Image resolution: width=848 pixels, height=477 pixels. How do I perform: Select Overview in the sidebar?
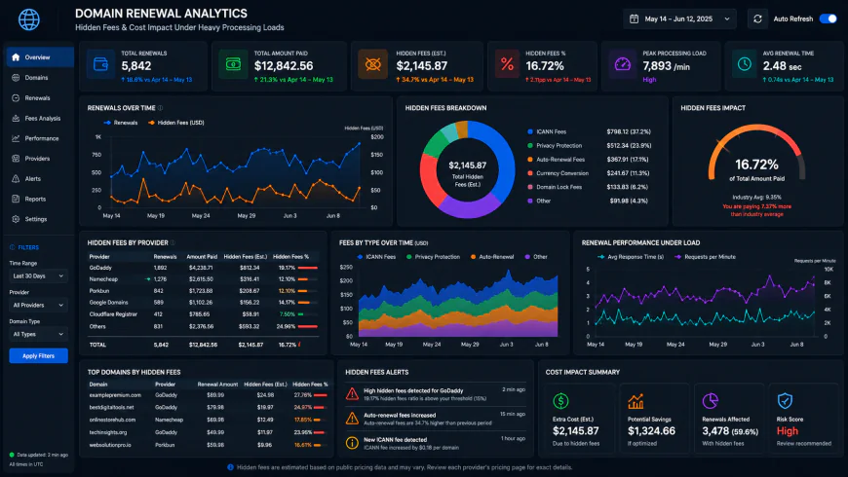pos(40,57)
